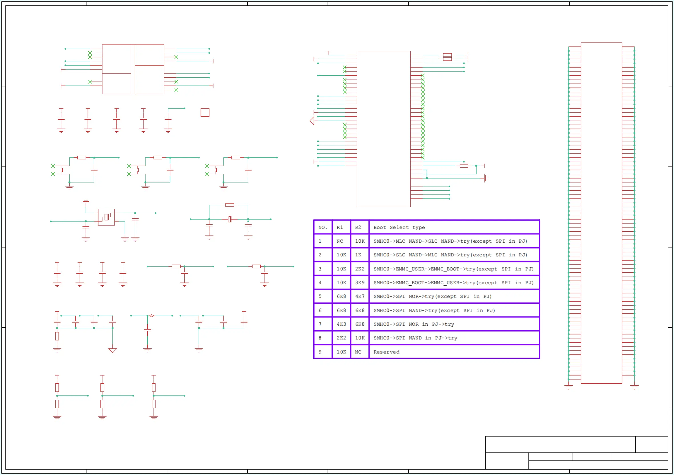Select the '4K3' resistor value cell
The width and height of the screenshot is (674, 475).
[341, 324]
